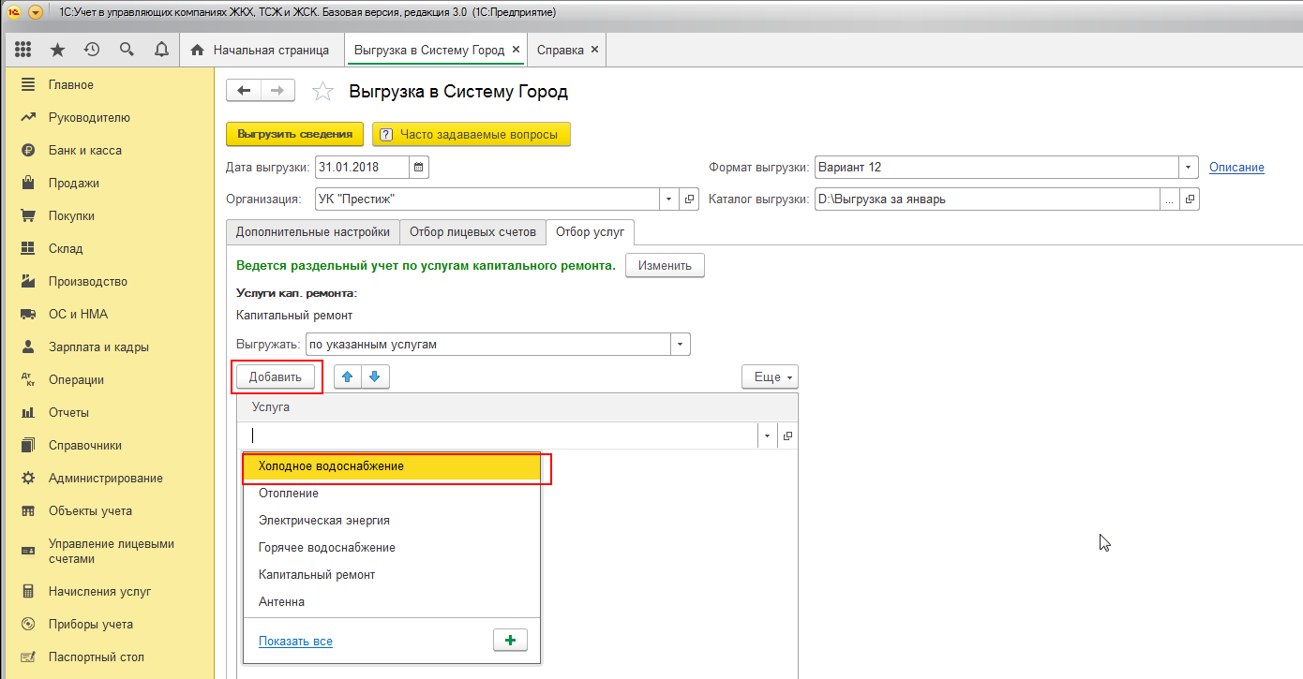This screenshot has height=679, width=1303.
Task: Open Администрирование section
Action: 109,479
